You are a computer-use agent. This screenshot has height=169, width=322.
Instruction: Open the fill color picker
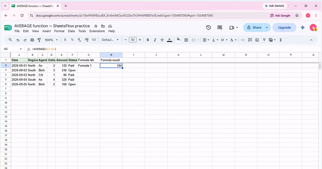(x=178, y=40)
